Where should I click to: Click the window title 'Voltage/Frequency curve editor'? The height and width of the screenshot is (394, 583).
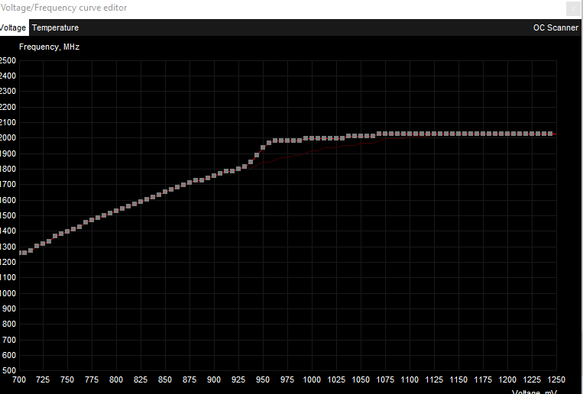[x=63, y=8]
